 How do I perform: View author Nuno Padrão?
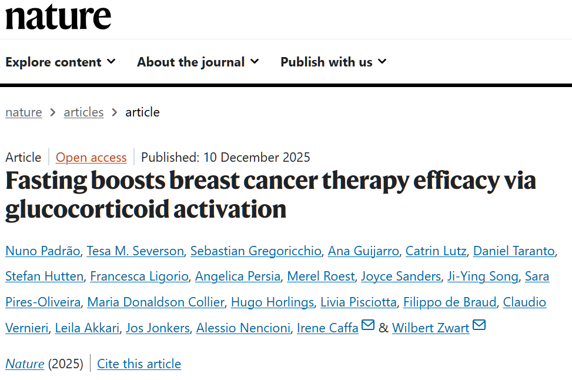(x=42, y=251)
